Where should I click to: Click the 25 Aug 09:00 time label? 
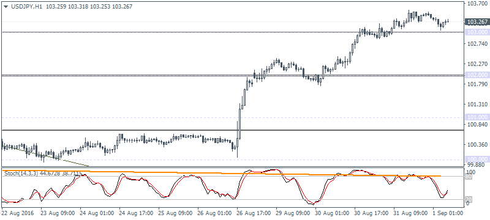click(x=176, y=213)
